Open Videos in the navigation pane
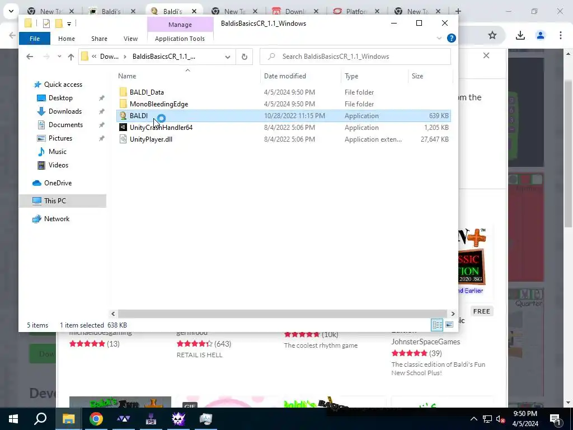The image size is (573, 430). pos(58,165)
